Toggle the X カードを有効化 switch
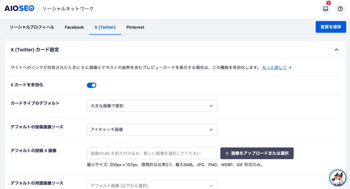Viewport: 350px width, 189px height. tap(92, 85)
